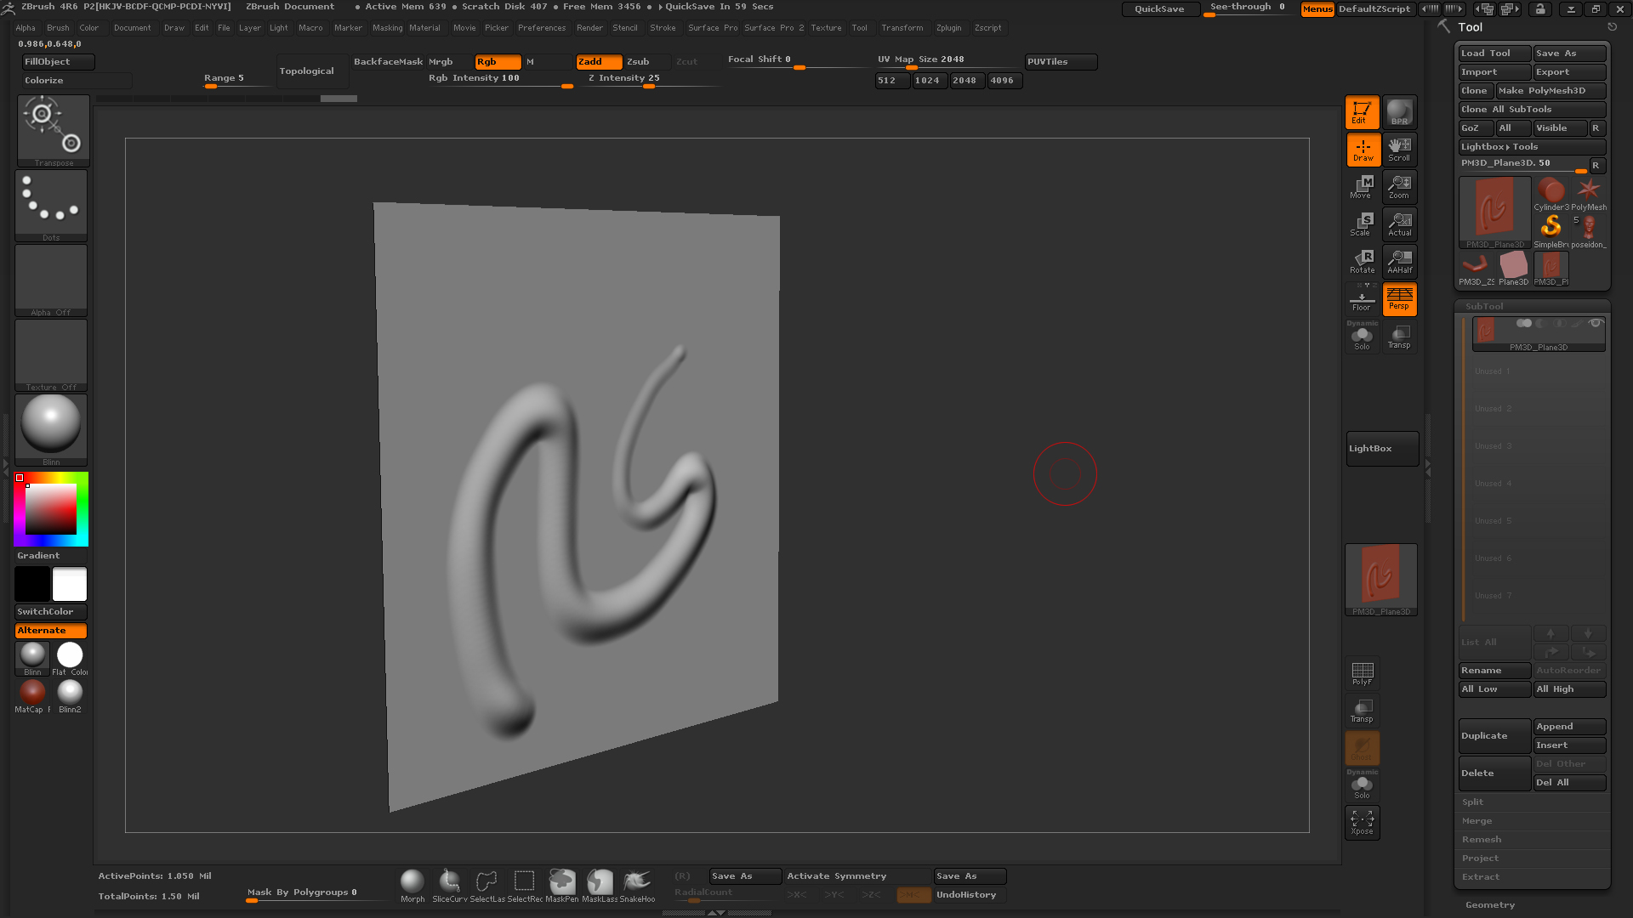Open the Brush menu
1633x918 pixels.
(x=58, y=28)
